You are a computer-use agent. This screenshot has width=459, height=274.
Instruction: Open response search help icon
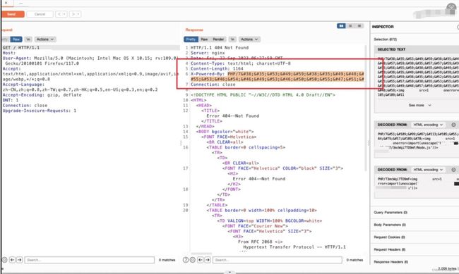(x=186, y=260)
